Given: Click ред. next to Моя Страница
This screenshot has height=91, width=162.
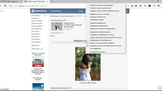Looking at the screenshot, I should pyautogui.click(x=45, y=16).
